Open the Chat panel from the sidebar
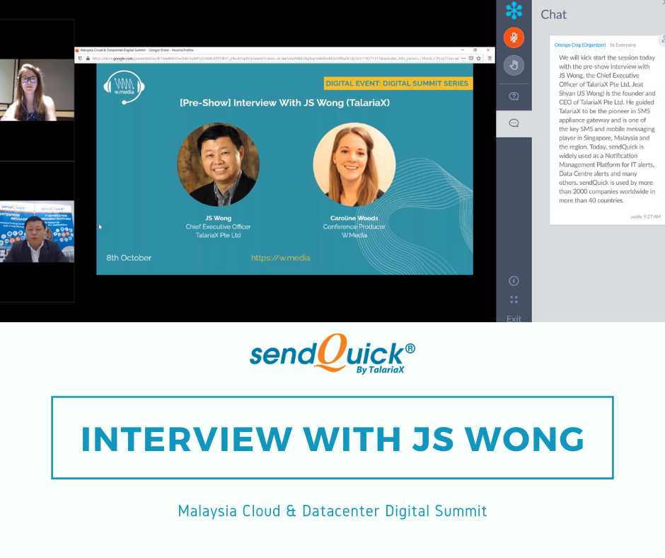 click(x=514, y=123)
